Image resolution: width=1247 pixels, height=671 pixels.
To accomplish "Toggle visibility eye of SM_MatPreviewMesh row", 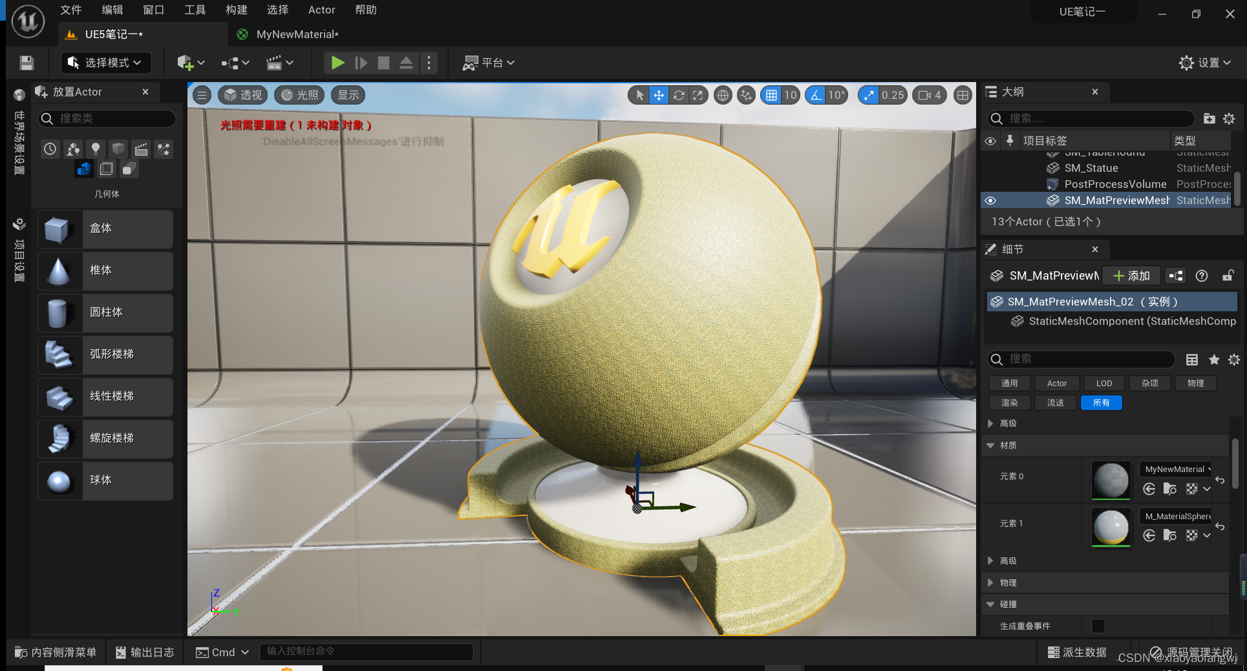I will [x=990, y=200].
